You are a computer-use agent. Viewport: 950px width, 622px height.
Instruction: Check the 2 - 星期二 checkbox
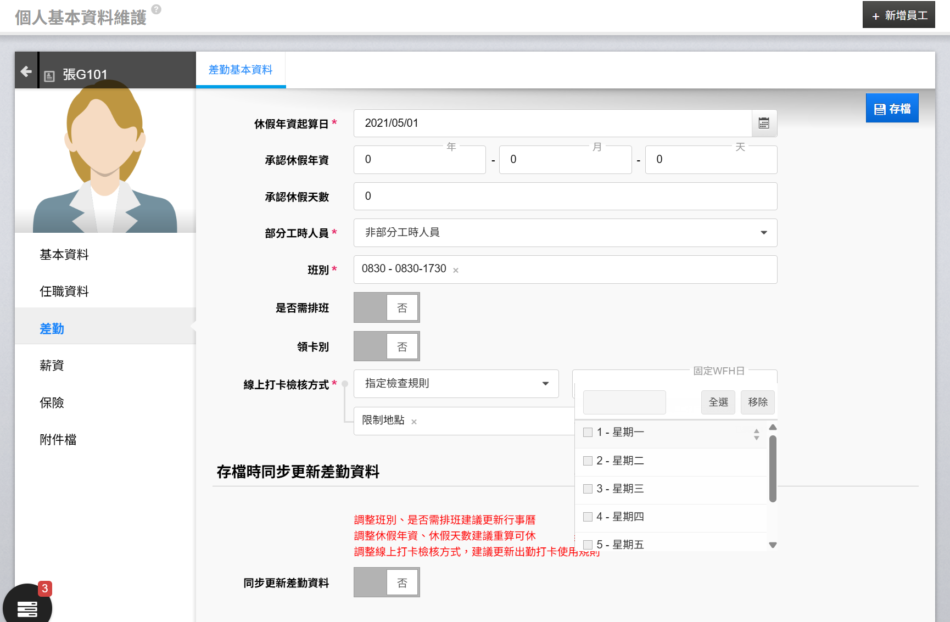coord(588,461)
